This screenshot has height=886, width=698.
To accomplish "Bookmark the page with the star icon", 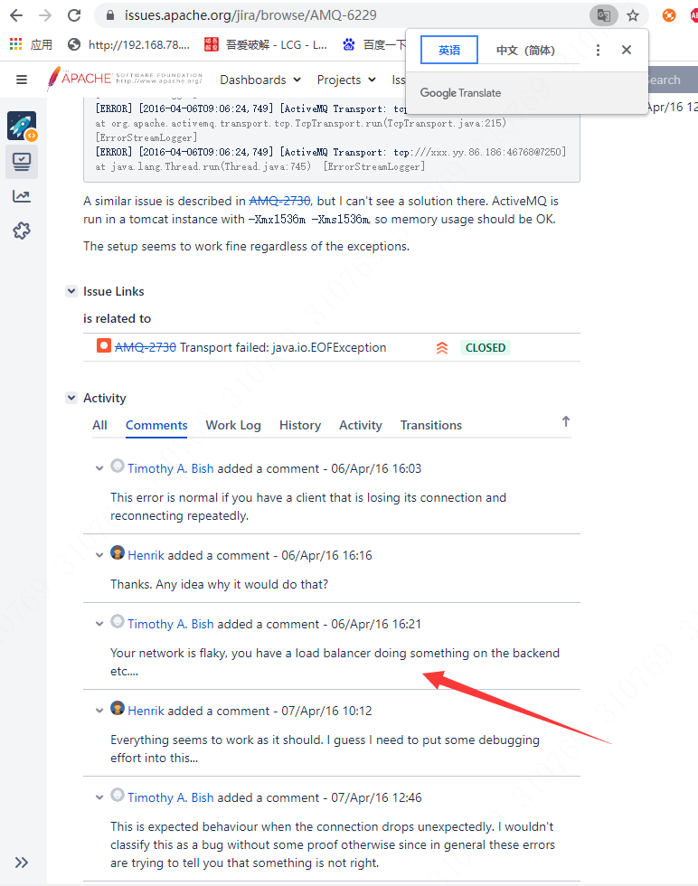I will 633,15.
